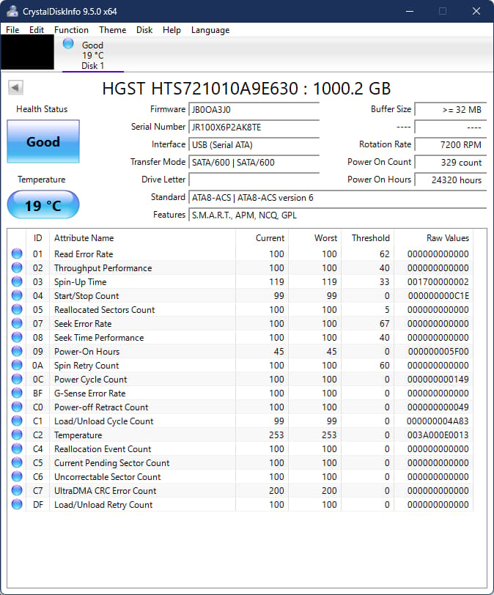
Task: Click the status orb for Start/Stop Count
Action: click(x=17, y=295)
